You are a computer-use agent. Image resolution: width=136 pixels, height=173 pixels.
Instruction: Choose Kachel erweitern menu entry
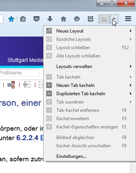(89, 118)
